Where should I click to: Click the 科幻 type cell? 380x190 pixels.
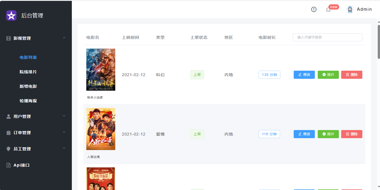click(160, 75)
